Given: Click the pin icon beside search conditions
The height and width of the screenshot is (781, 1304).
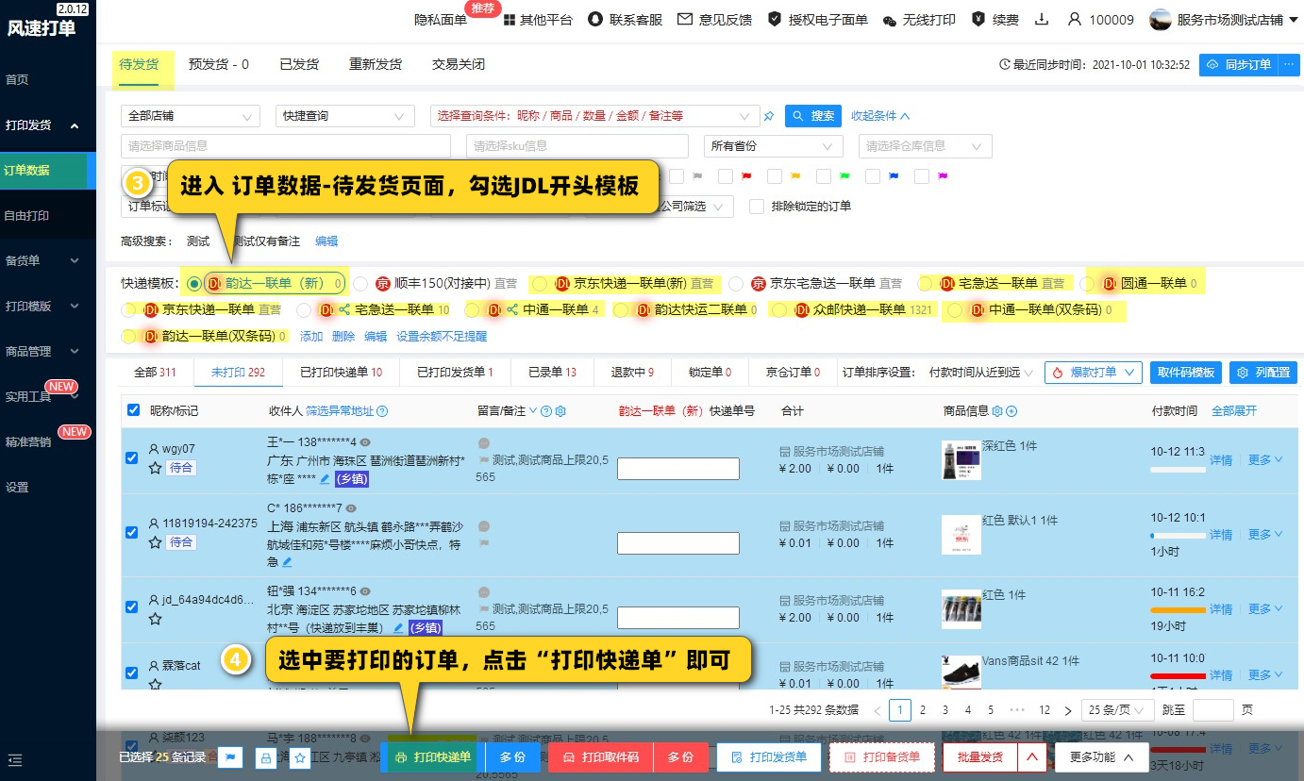Looking at the screenshot, I should (x=769, y=116).
